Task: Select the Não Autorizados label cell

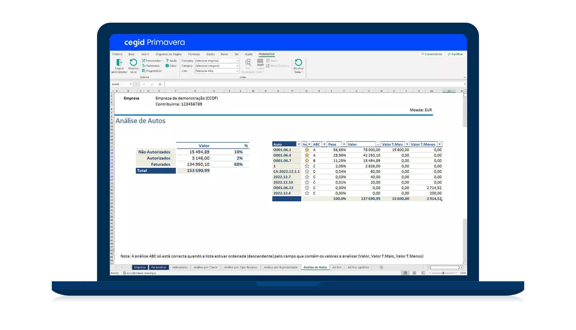Action: tap(156, 152)
